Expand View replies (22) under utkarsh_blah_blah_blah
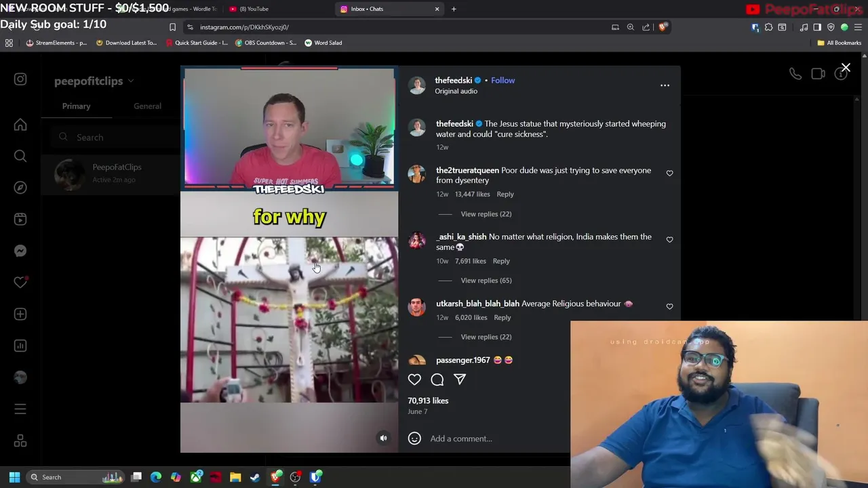868x488 pixels. (486, 337)
